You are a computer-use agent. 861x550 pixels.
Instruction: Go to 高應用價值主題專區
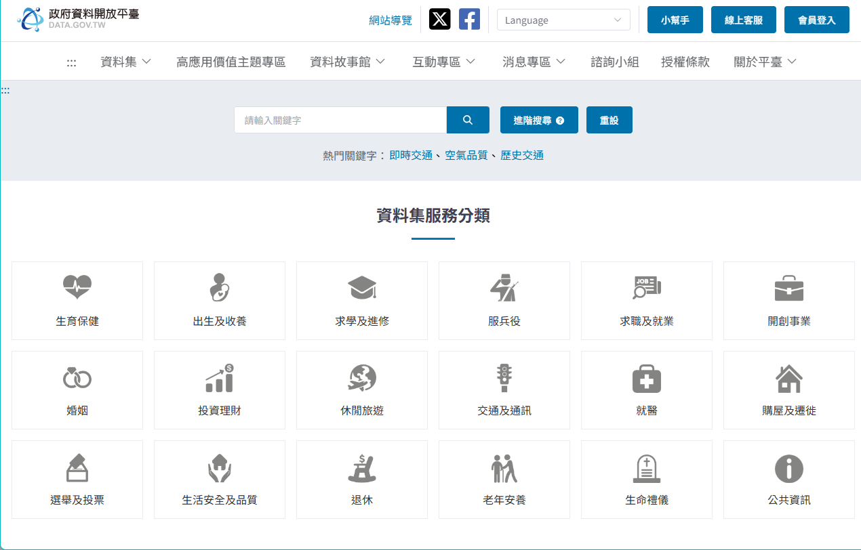coord(231,62)
